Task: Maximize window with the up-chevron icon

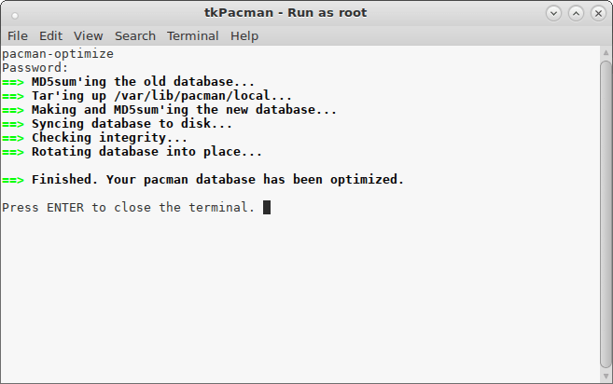Action: point(576,14)
